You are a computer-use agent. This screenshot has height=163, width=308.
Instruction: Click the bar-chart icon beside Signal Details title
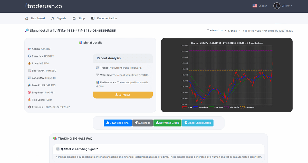coord(80,43)
